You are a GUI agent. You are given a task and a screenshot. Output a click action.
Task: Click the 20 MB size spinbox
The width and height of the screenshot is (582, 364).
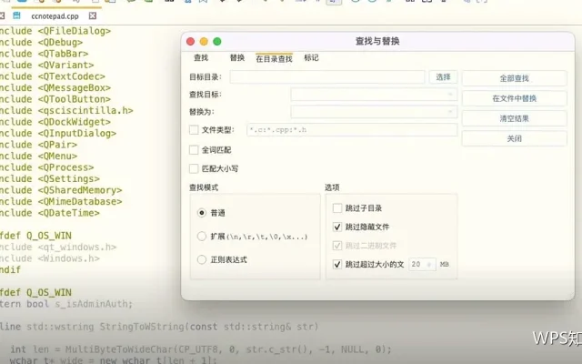point(422,264)
